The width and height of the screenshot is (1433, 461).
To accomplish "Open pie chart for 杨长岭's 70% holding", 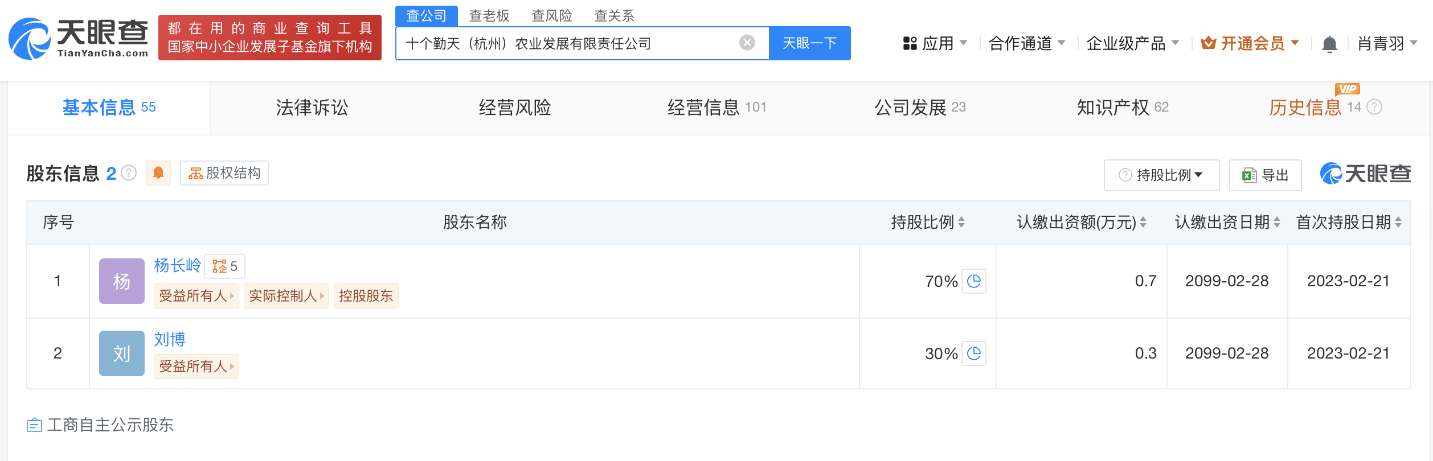I will pos(974,281).
